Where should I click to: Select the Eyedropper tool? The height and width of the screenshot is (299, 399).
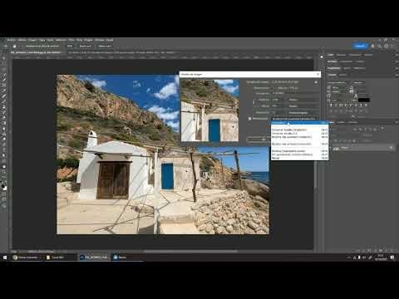tap(4, 91)
